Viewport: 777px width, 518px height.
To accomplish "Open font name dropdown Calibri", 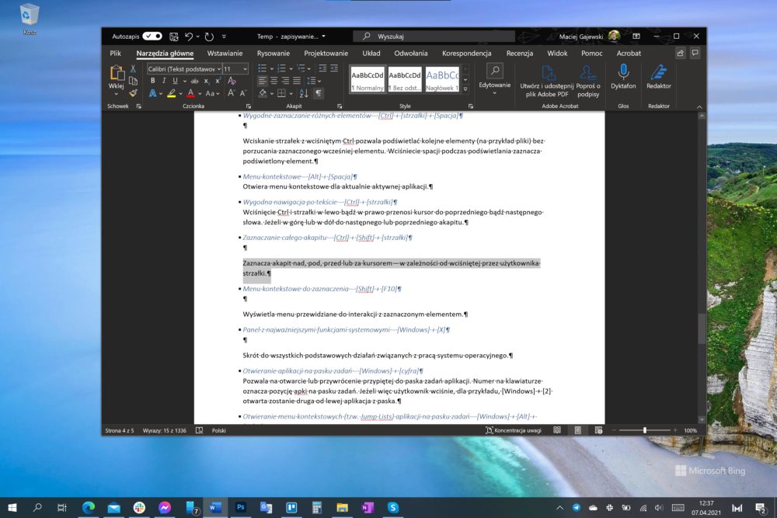I will point(218,69).
